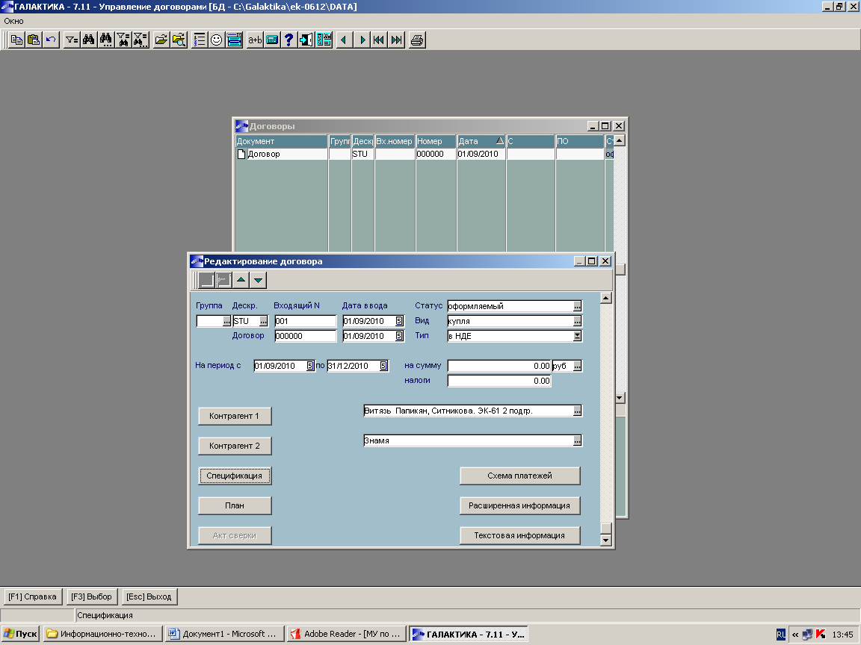
Task: Click the Входящий N field containing 001
Action: point(305,321)
